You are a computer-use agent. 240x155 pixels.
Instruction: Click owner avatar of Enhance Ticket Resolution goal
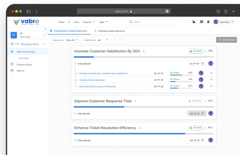point(211,140)
